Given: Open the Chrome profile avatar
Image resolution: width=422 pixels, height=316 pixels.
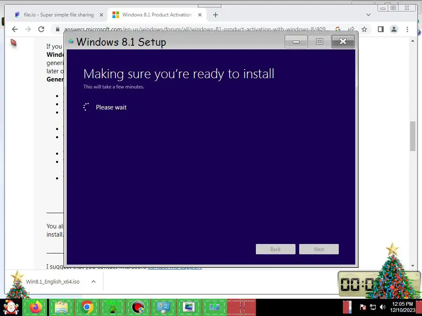Looking at the screenshot, I should 394,29.
